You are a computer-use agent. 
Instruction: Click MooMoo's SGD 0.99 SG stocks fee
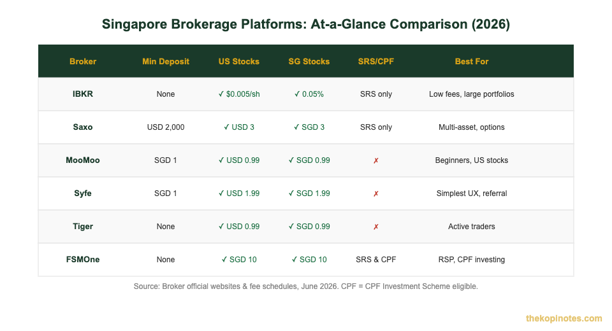[309, 160]
